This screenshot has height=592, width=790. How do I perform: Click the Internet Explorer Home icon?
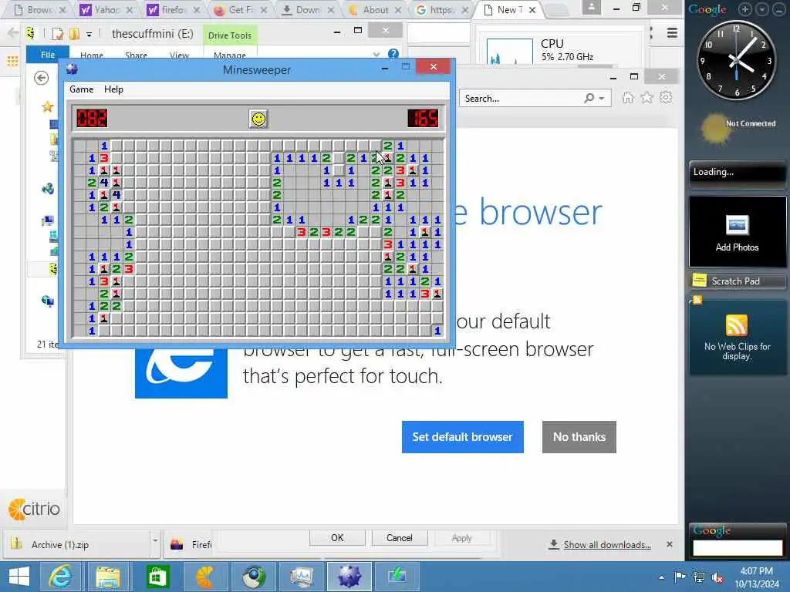[x=628, y=98]
